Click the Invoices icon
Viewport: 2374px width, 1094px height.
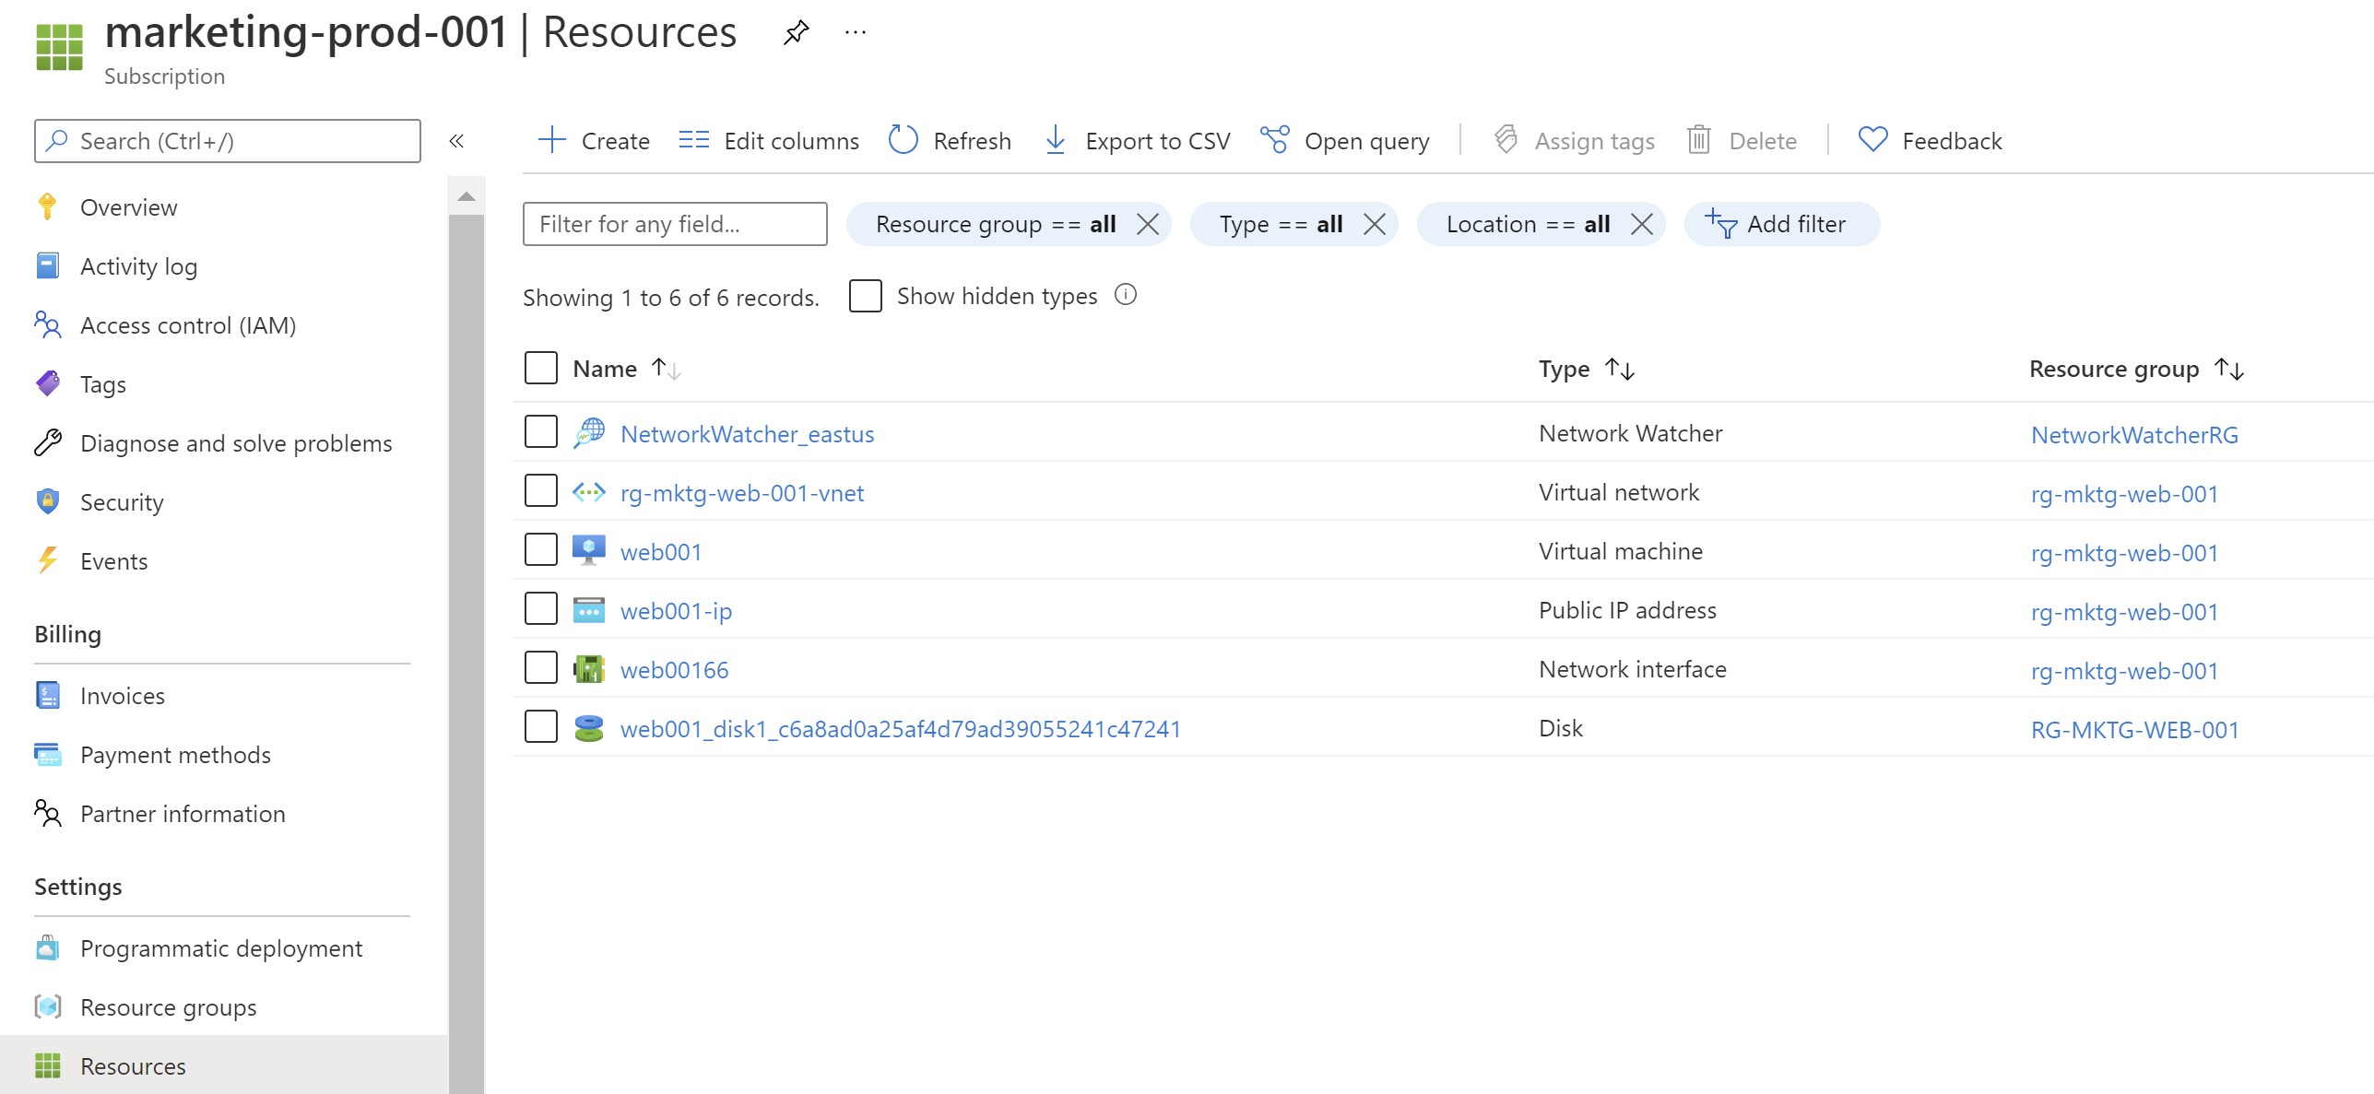[48, 695]
